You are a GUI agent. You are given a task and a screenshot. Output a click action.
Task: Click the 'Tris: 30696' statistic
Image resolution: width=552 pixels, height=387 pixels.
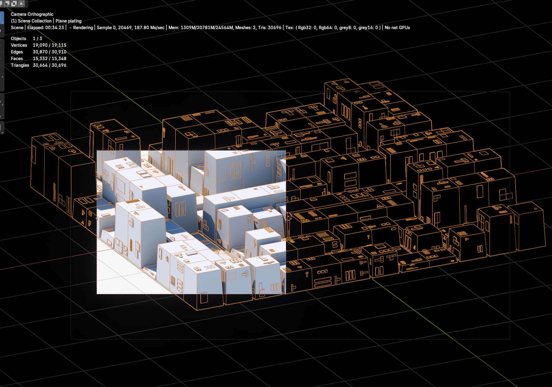pyautogui.click(x=270, y=28)
